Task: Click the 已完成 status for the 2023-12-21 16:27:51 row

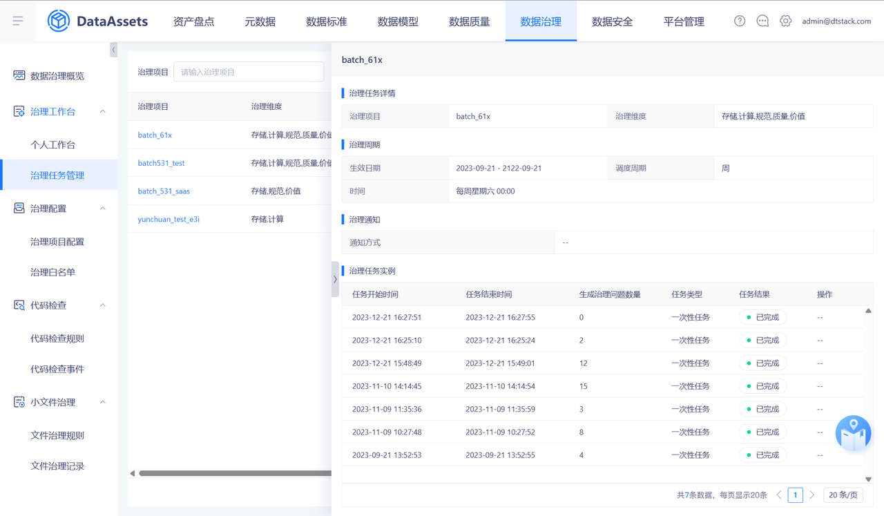Action: (762, 317)
